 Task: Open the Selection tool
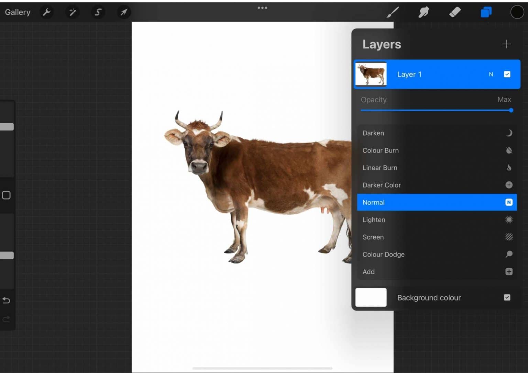point(98,12)
